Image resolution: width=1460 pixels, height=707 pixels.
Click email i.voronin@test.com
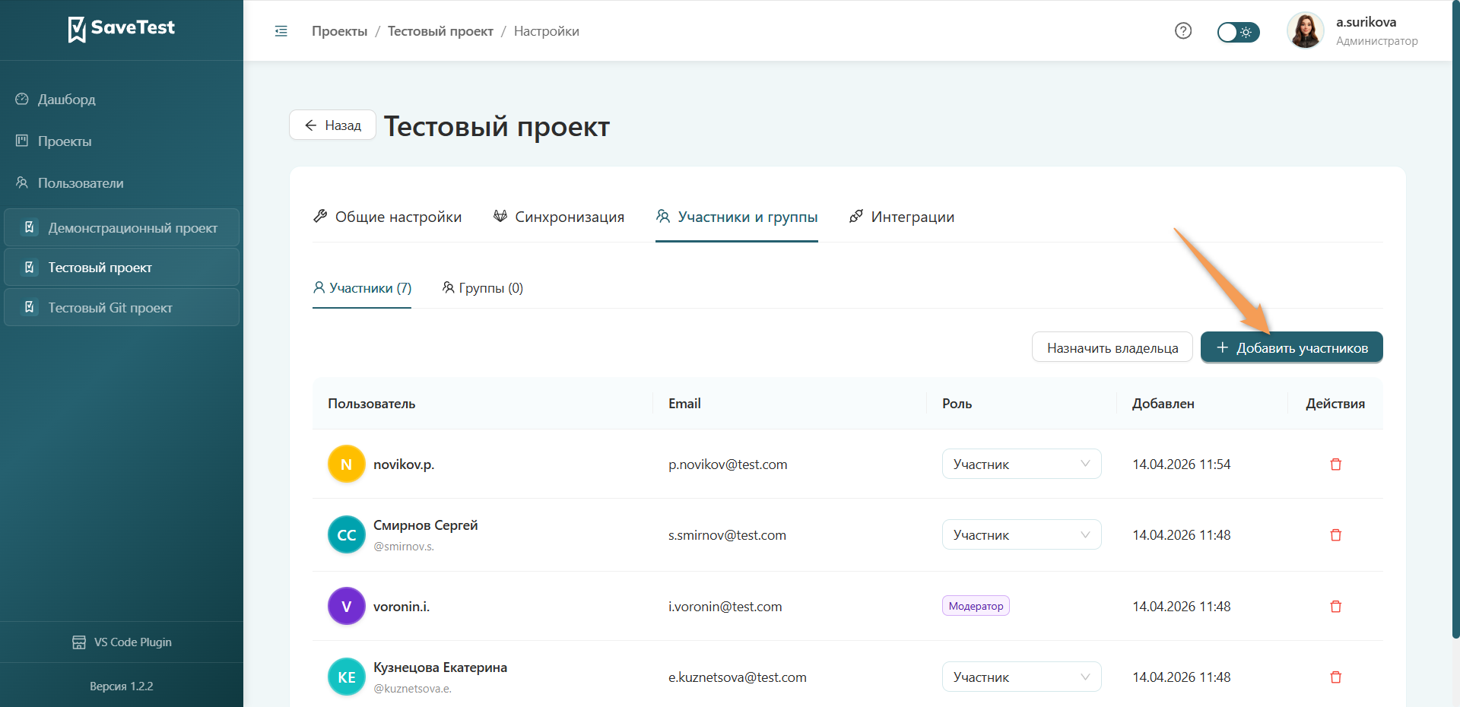click(725, 607)
